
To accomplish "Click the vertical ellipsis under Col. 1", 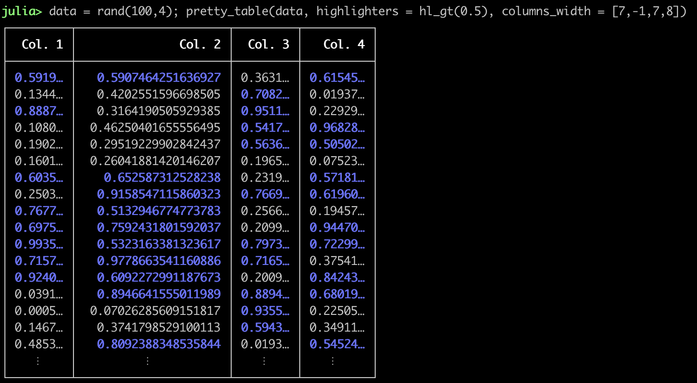I will (38, 361).
